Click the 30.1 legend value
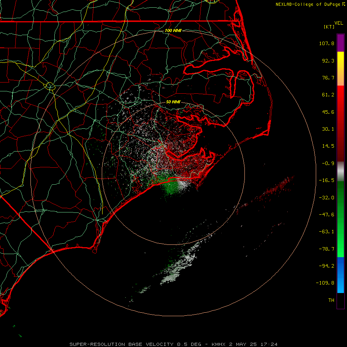This screenshot has width=347, height=347. 328,129
